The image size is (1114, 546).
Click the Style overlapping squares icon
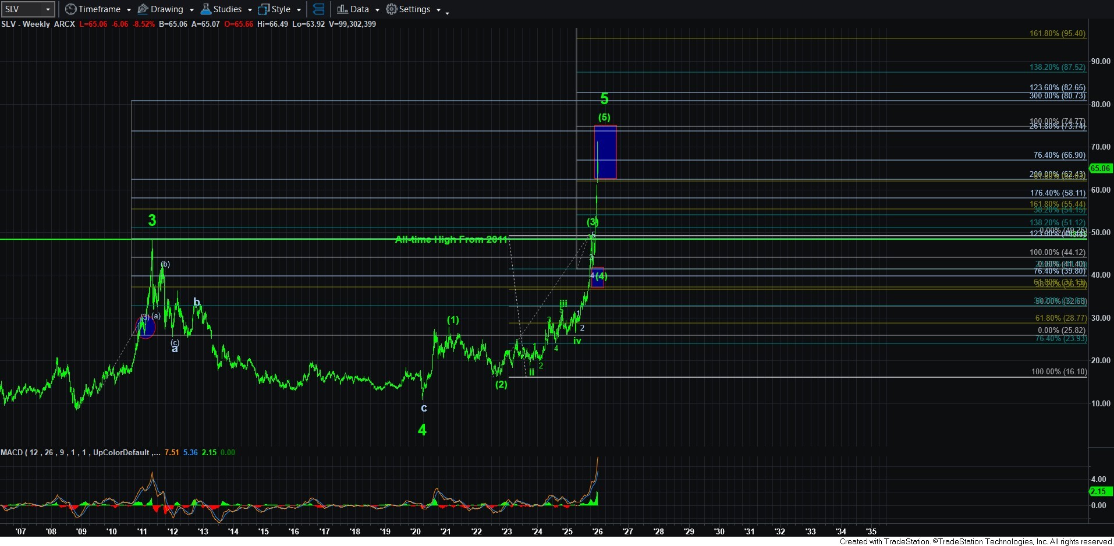[x=264, y=9]
